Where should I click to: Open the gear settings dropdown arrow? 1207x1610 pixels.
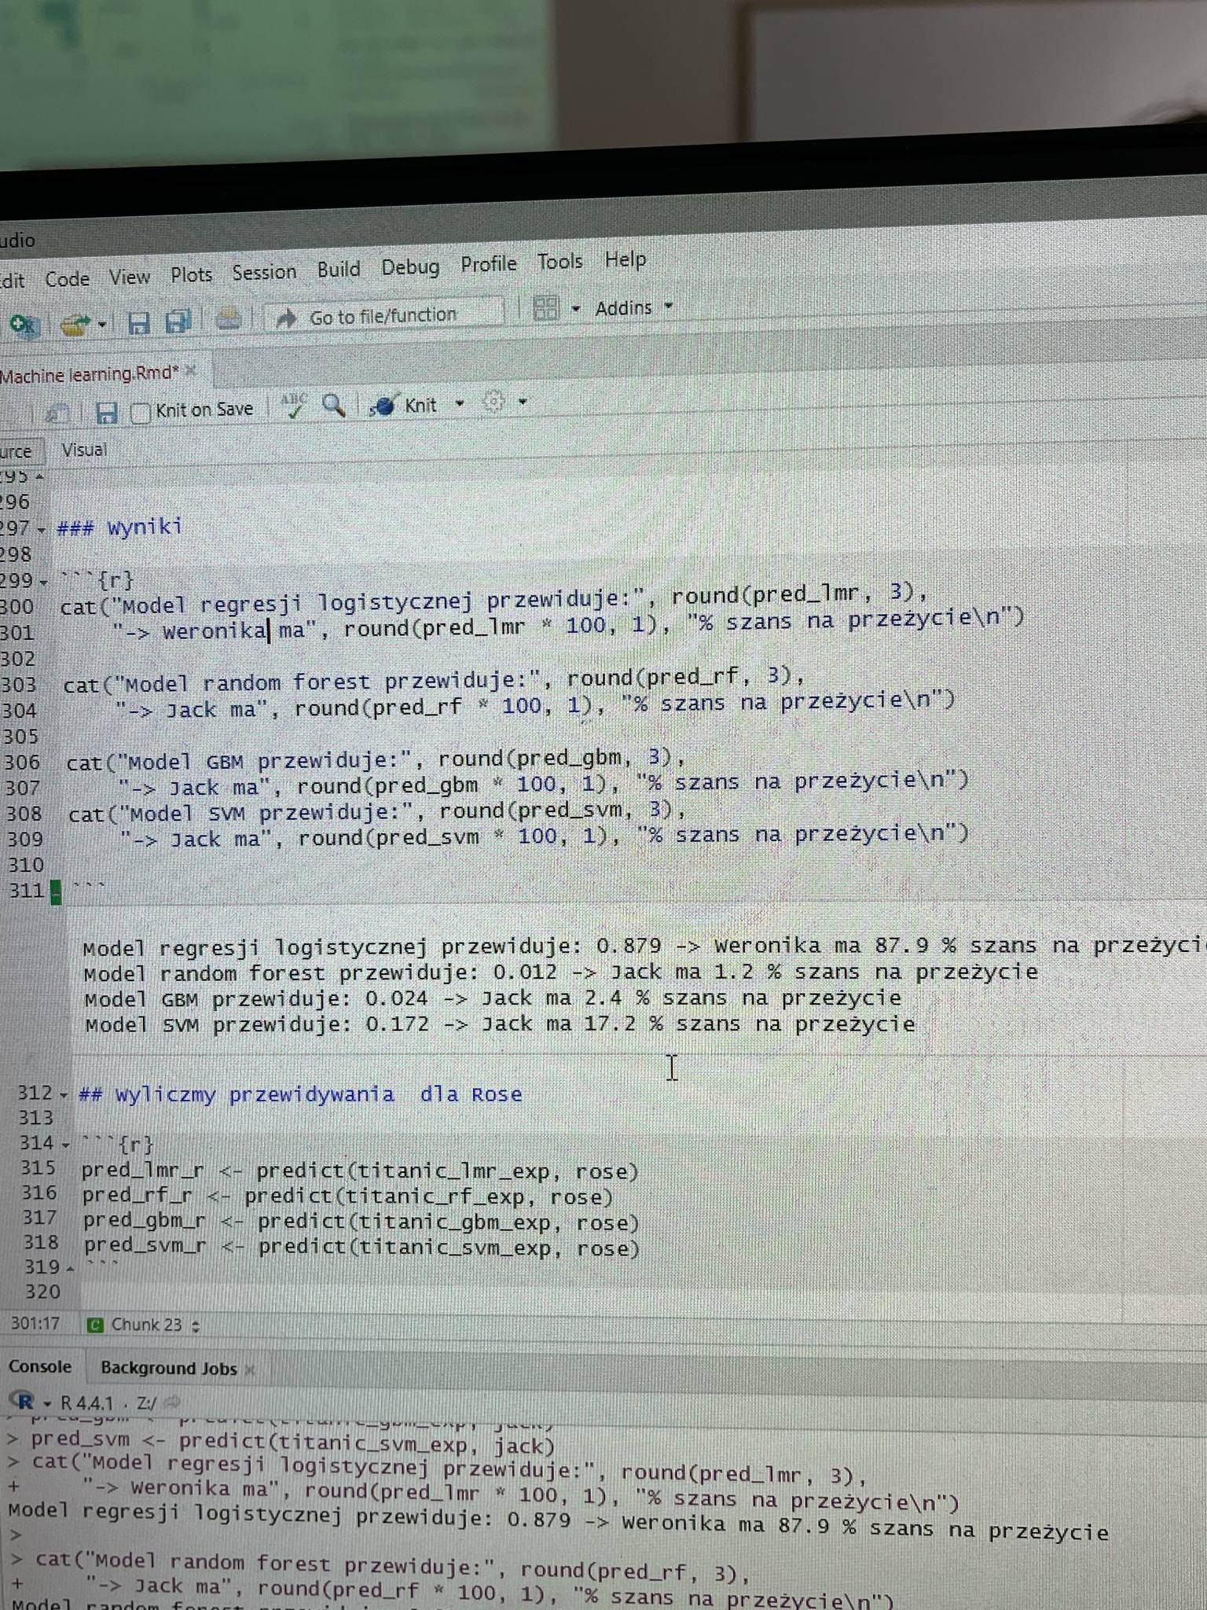point(523,402)
